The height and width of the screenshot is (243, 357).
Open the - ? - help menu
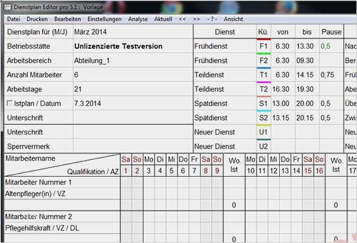pyautogui.click(x=212, y=19)
